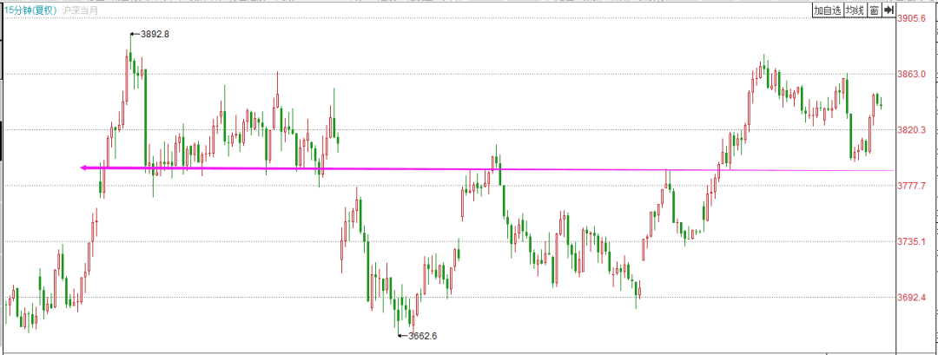Click the long green candle after 3892.8 peak
The image size is (938, 355).
[x=145, y=117]
